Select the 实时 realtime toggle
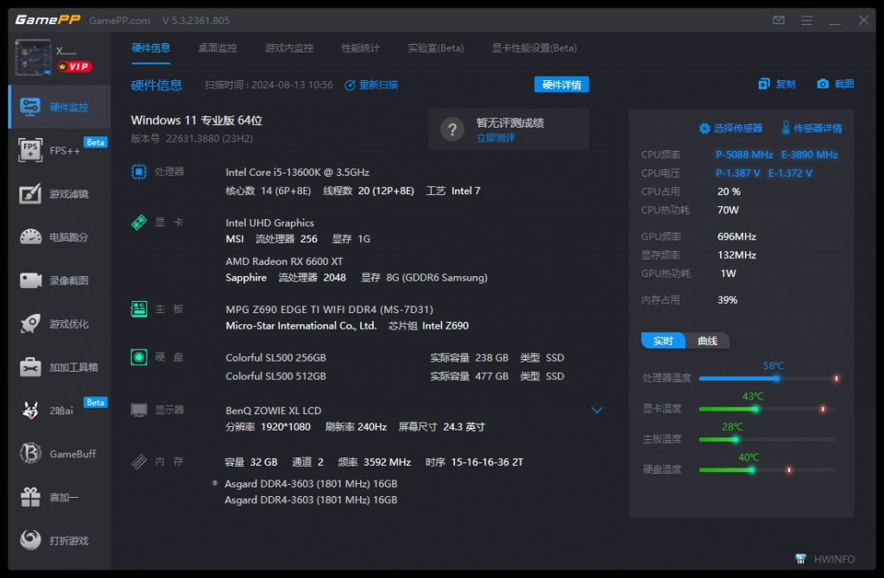 (664, 341)
